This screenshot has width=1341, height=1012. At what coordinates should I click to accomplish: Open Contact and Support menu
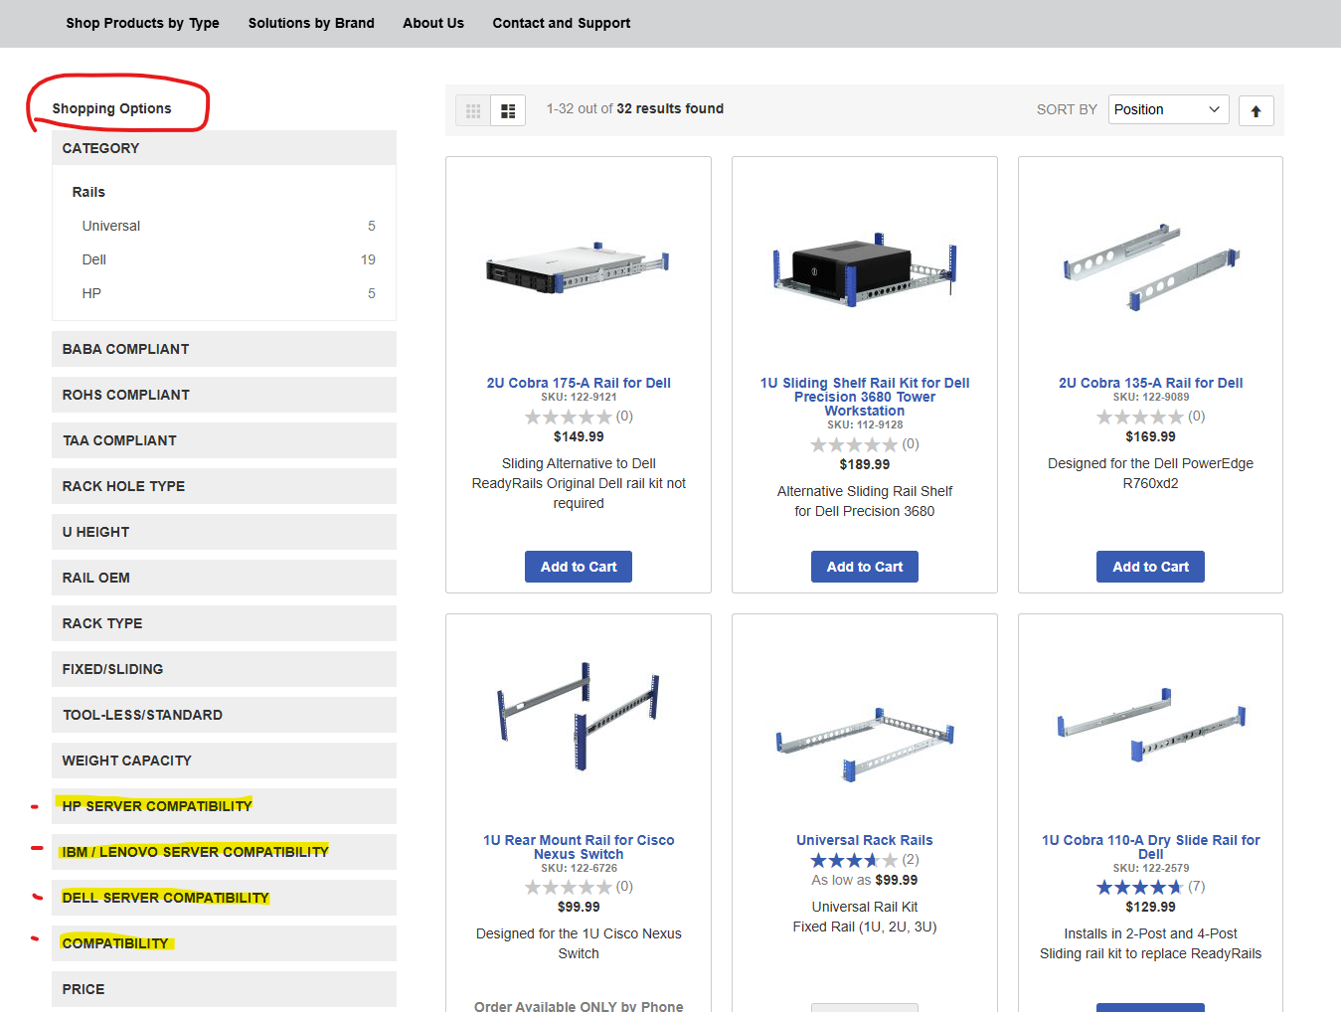[562, 23]
